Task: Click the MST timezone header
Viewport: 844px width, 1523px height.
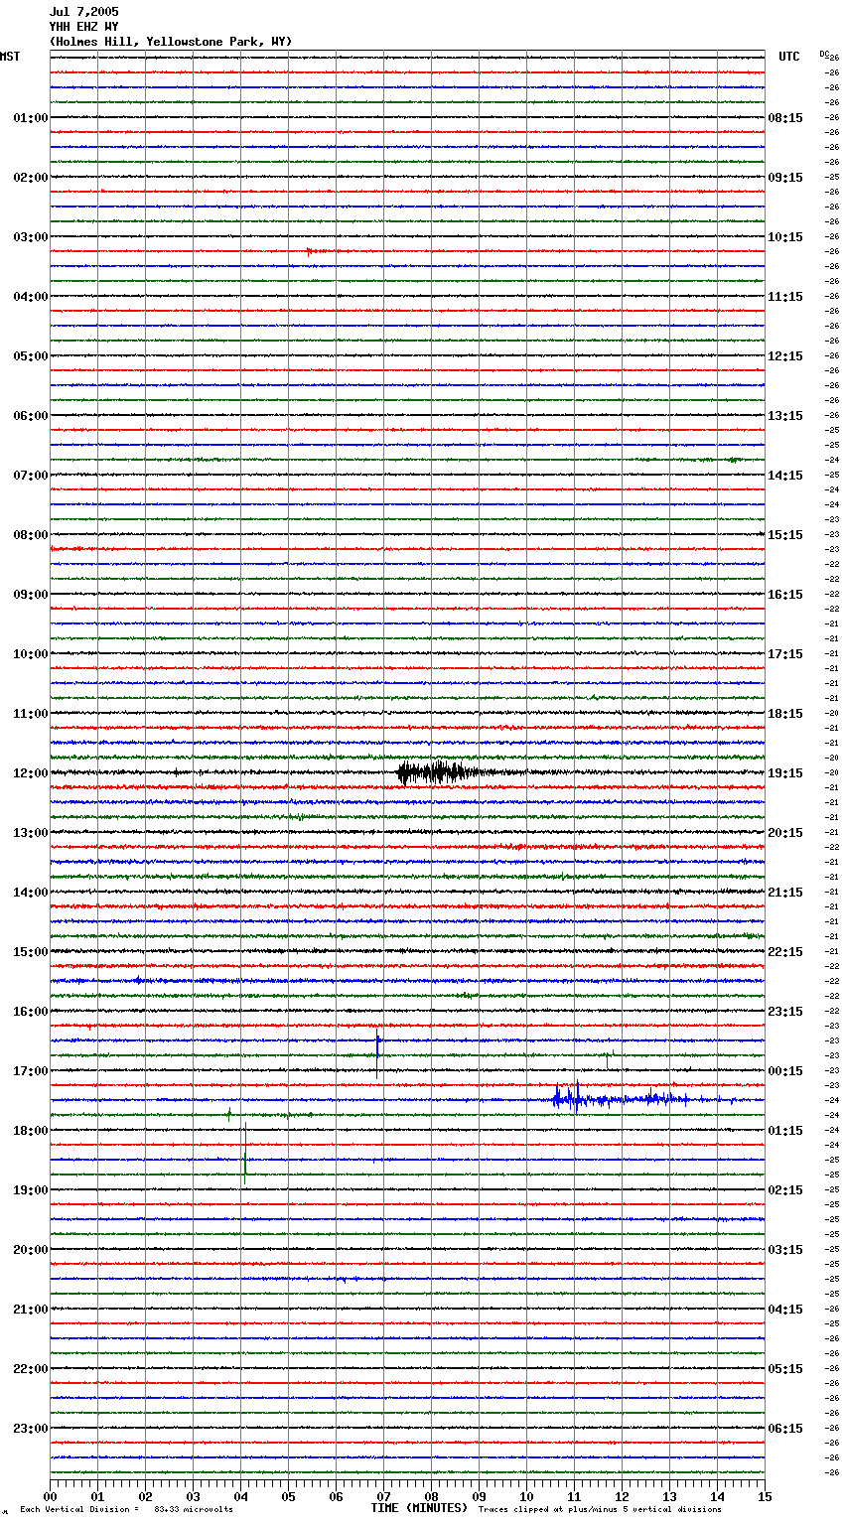Action: coord(10,57)
